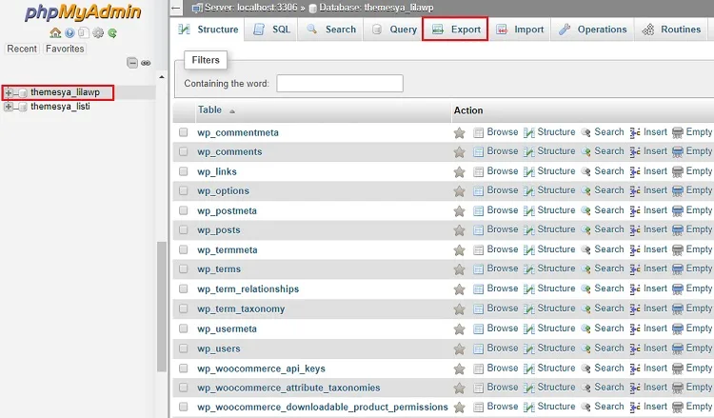Open the Export tab
This screenshot has height=418, width=714.
(x=456, y=30)
